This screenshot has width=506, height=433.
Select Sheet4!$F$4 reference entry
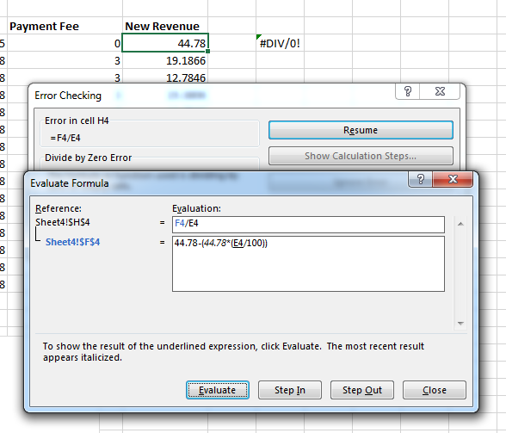click(x=72, y=242)
